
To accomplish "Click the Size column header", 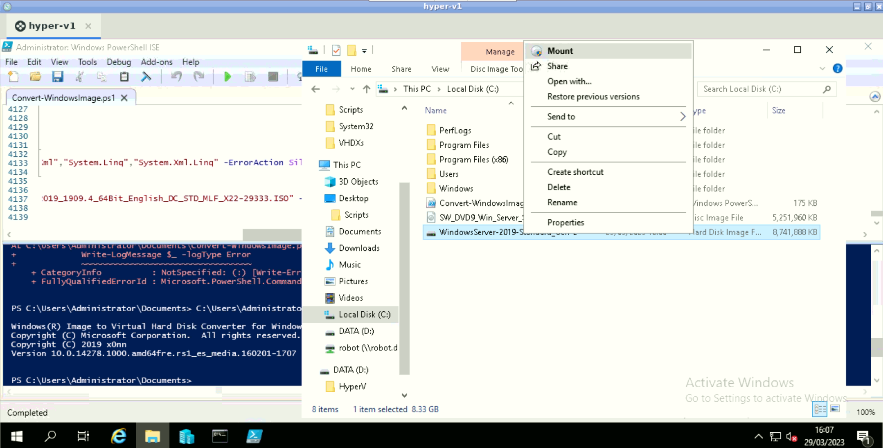I will coord(778,111).
